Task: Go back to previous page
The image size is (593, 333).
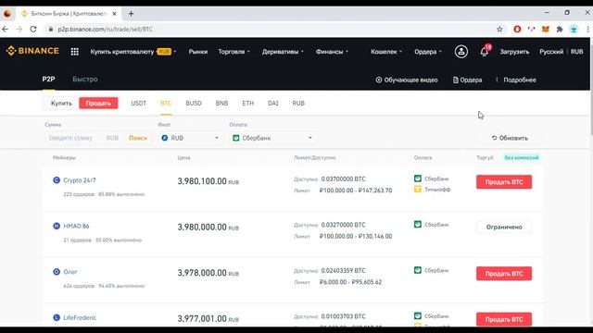Action: 6,29
